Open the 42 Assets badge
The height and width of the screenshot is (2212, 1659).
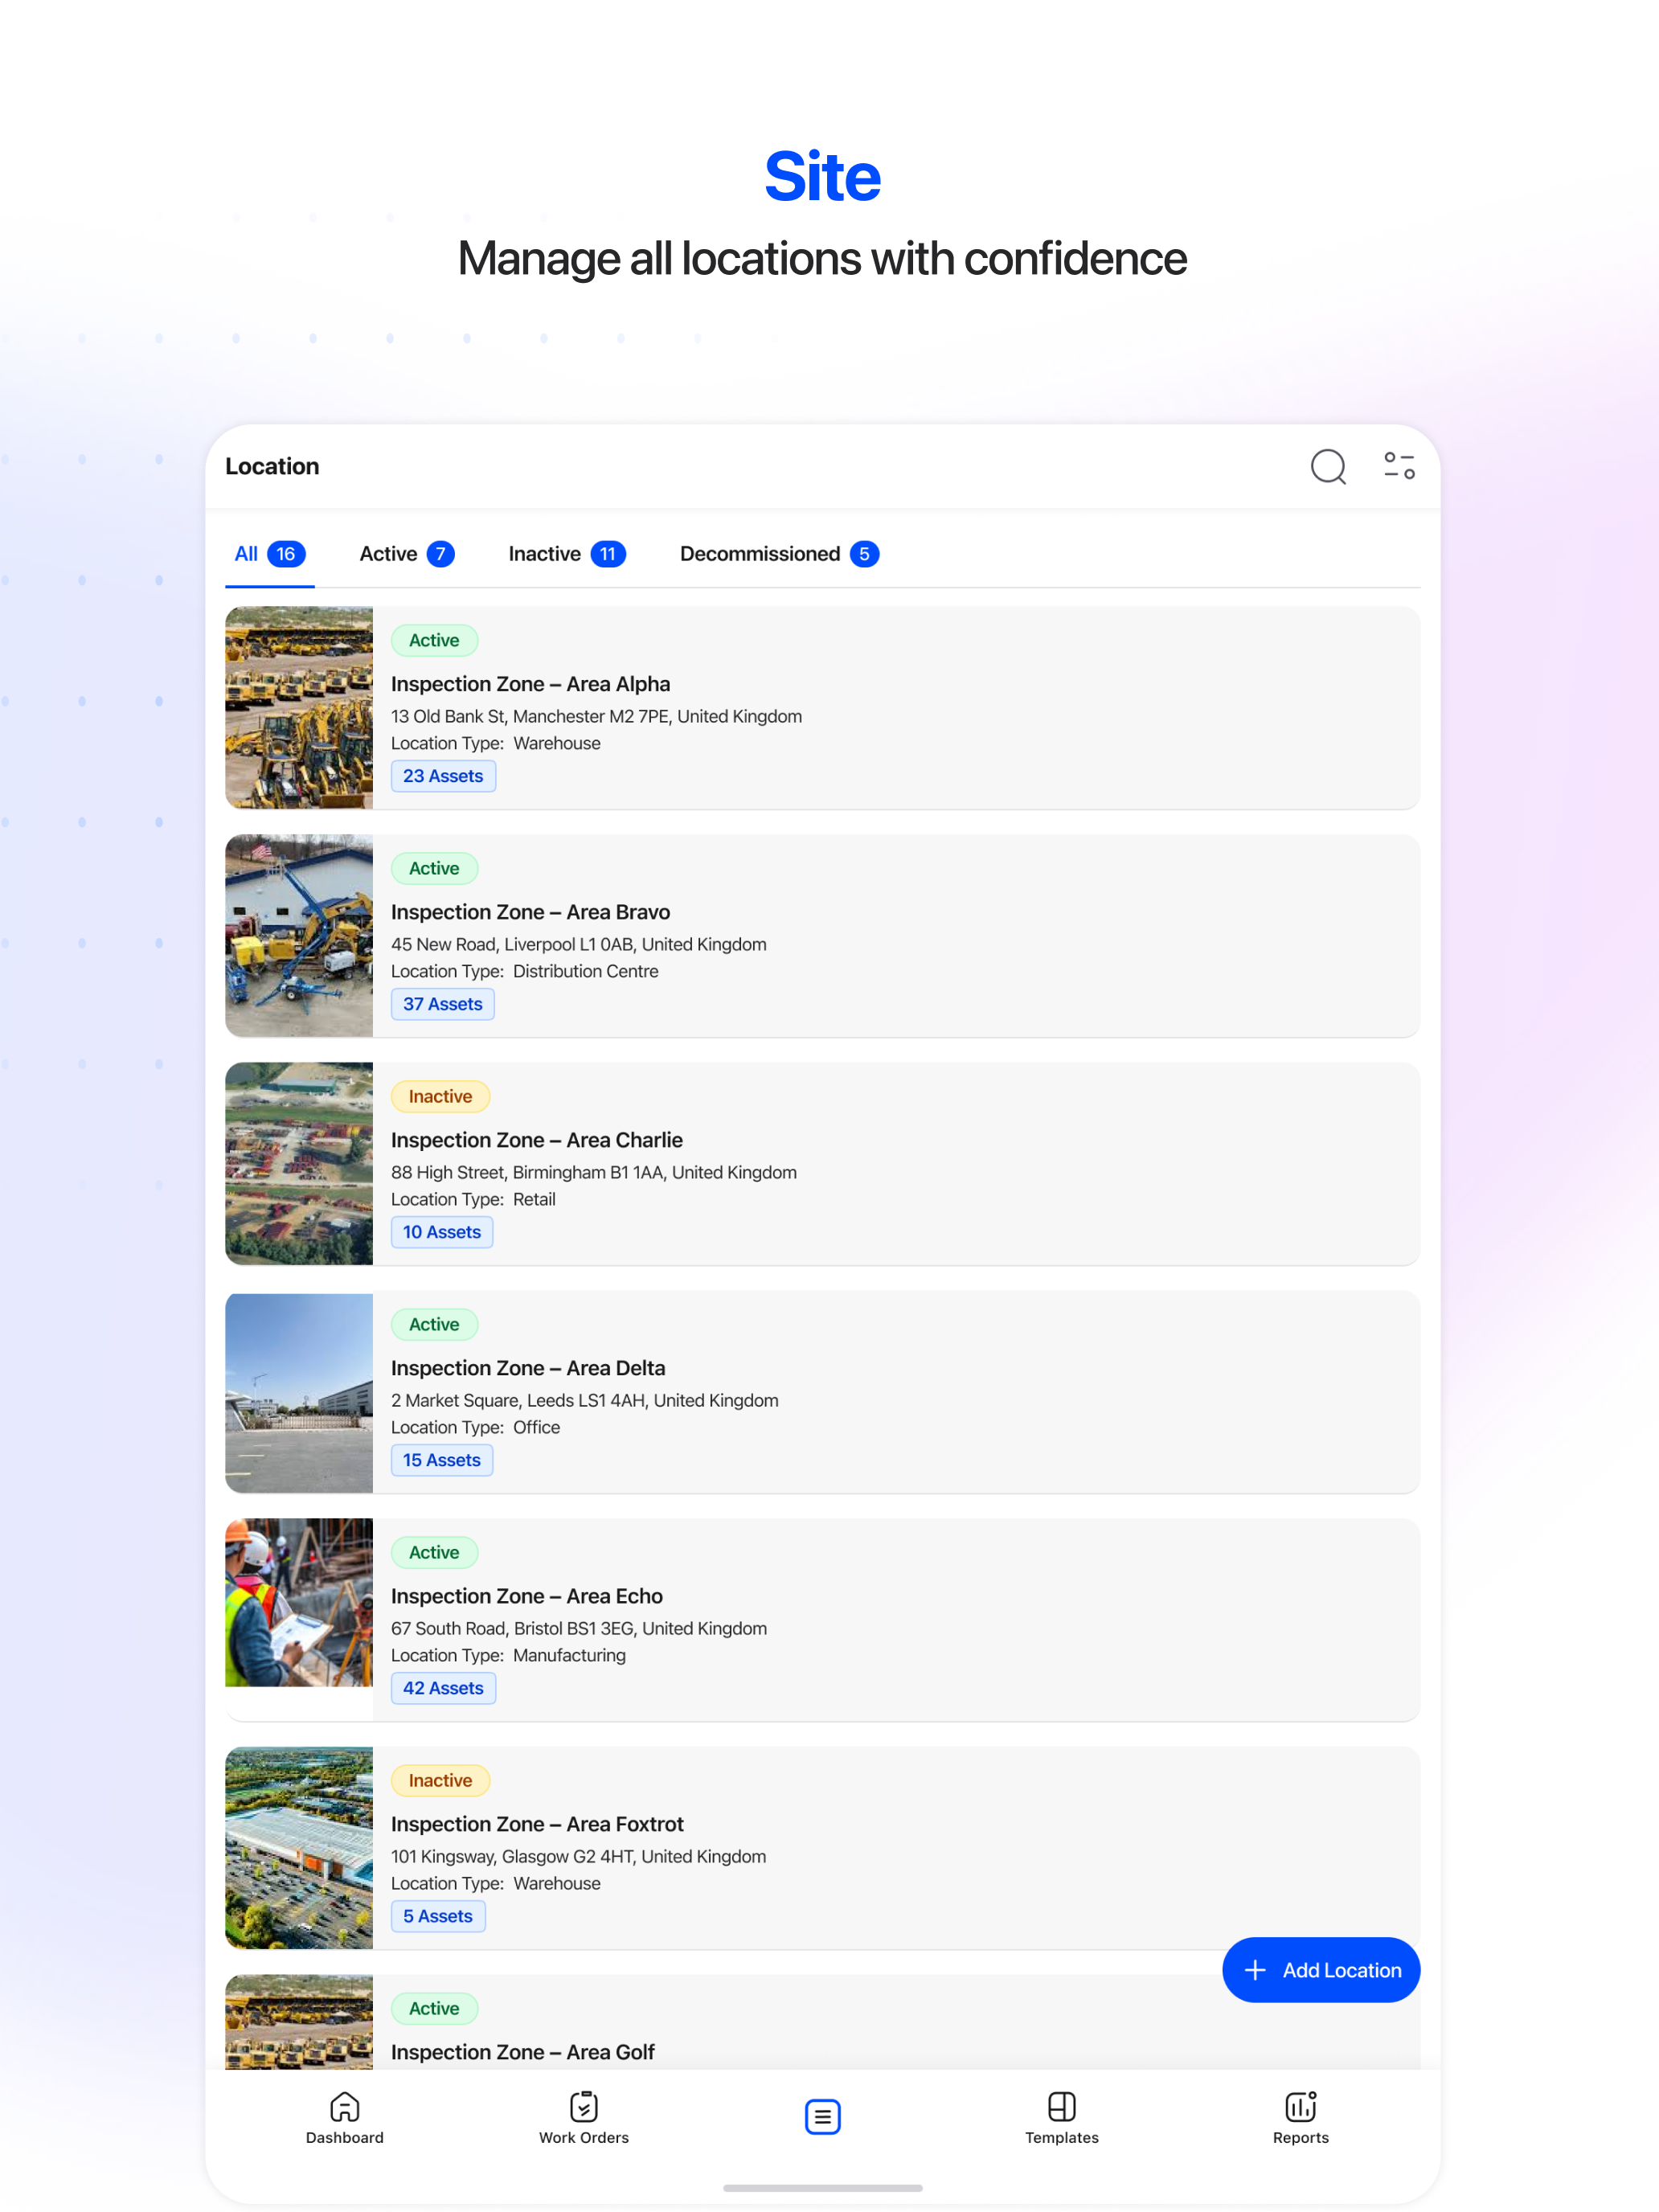(x=443, y=1688)
